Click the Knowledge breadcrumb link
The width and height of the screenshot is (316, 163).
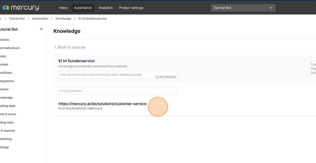(63, 19)
